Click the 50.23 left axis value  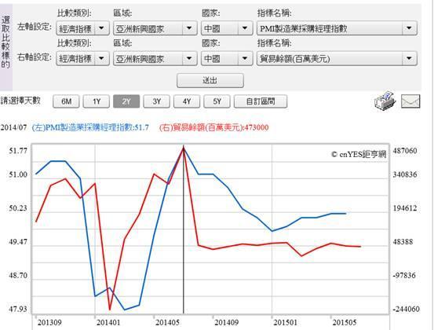click(x=18, y=208)
